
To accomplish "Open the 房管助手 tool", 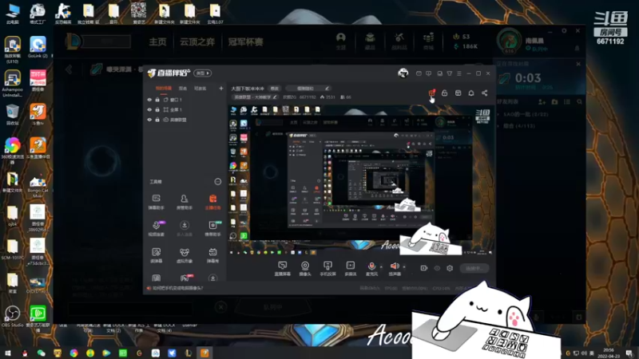I will coord(185,202).
